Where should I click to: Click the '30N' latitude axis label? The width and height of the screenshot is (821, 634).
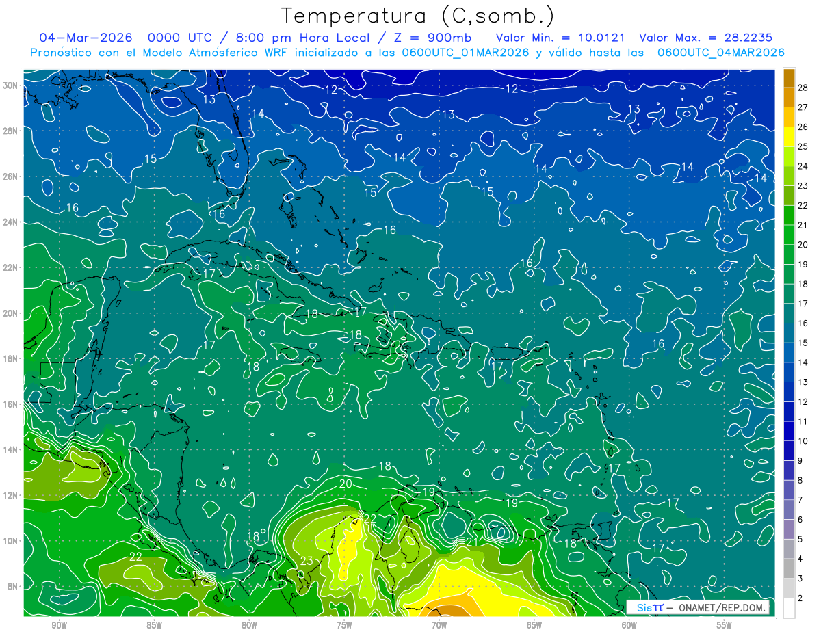pyautogui.click(x=10, y=85)
